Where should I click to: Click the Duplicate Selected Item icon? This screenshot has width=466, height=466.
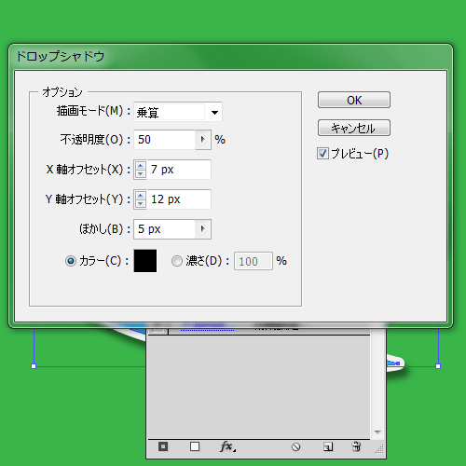pyautogui.click(x=328, y=446)
